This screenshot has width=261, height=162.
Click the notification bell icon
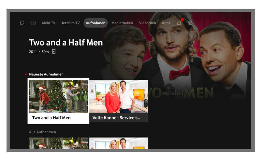pyautogui.click(x=179, y=23)
